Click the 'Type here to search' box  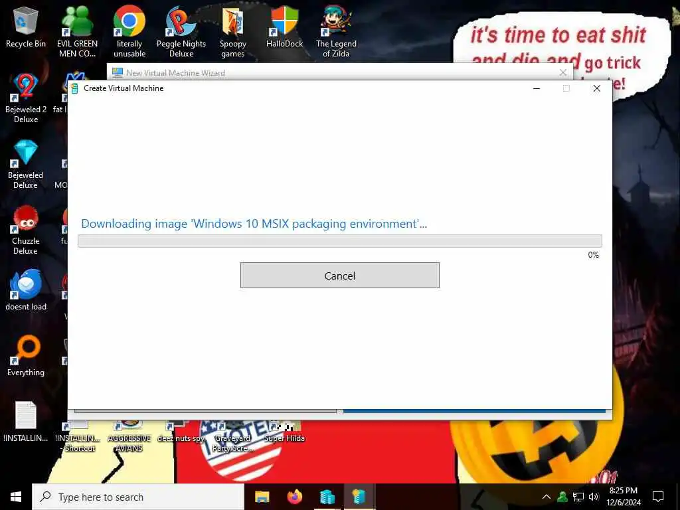[138, 497]
